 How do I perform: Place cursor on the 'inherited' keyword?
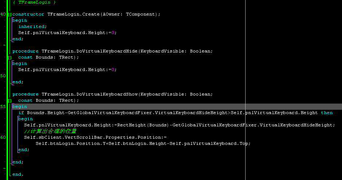[32, 26]
